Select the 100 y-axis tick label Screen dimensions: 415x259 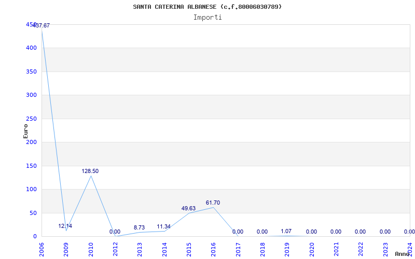pyautogui.click(x=31, y=190)
